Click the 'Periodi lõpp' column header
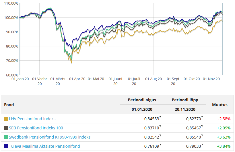 click(185, 100)
